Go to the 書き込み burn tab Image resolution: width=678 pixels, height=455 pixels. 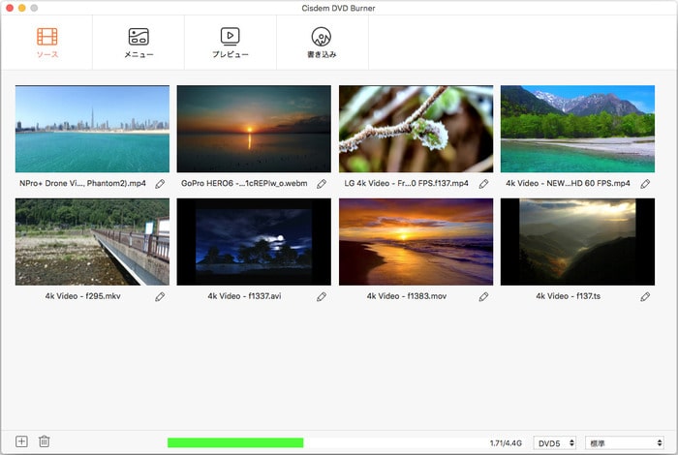point(322,44)
